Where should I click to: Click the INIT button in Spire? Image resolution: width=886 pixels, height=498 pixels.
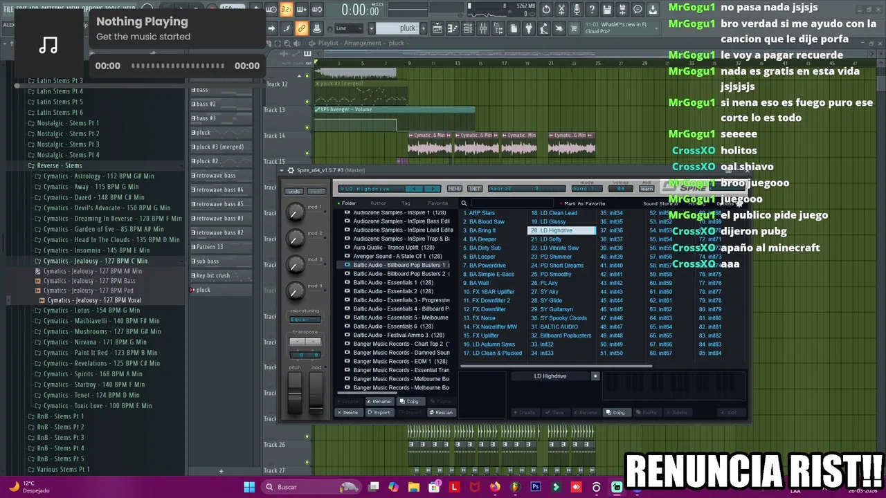point(475,189)
